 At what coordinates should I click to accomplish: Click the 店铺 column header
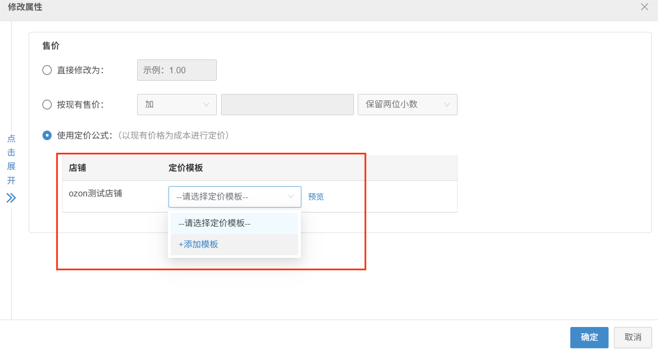pyautogui.click(x=78, y=168)
